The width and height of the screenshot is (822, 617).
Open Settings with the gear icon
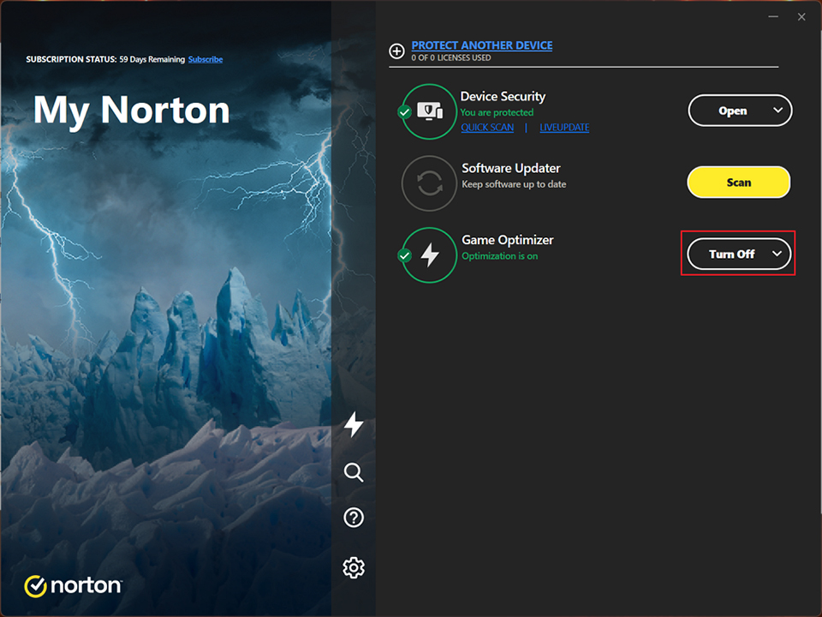(354, 567)
